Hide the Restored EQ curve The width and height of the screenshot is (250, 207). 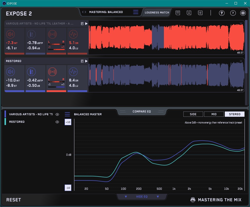point(57,122)
